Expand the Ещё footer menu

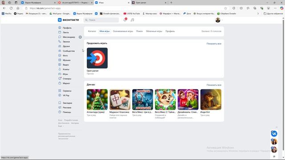pos(61,126)
